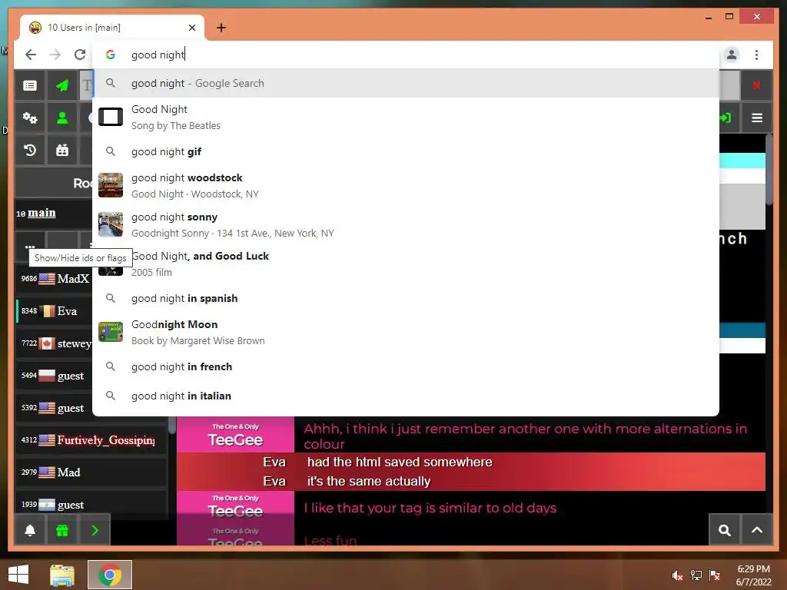
Task: Click the robot bot icon
Action: (62, 150)
